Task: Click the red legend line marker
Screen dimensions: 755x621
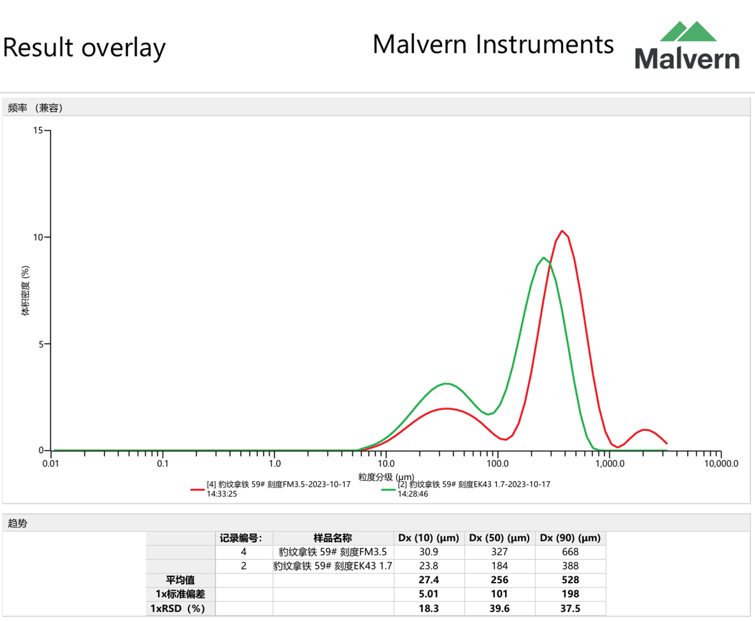Action: [198, 489]
